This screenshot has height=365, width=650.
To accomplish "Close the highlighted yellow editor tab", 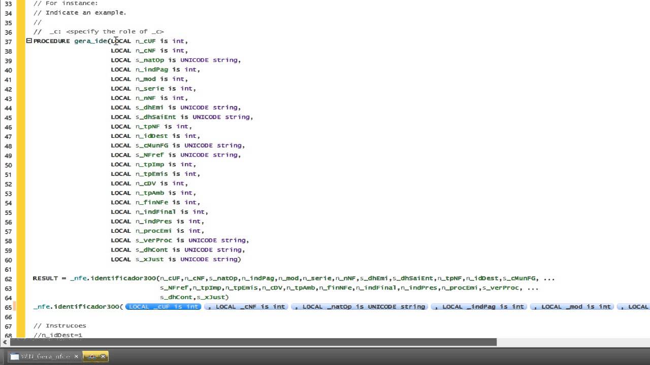I will tap(103, 356).
